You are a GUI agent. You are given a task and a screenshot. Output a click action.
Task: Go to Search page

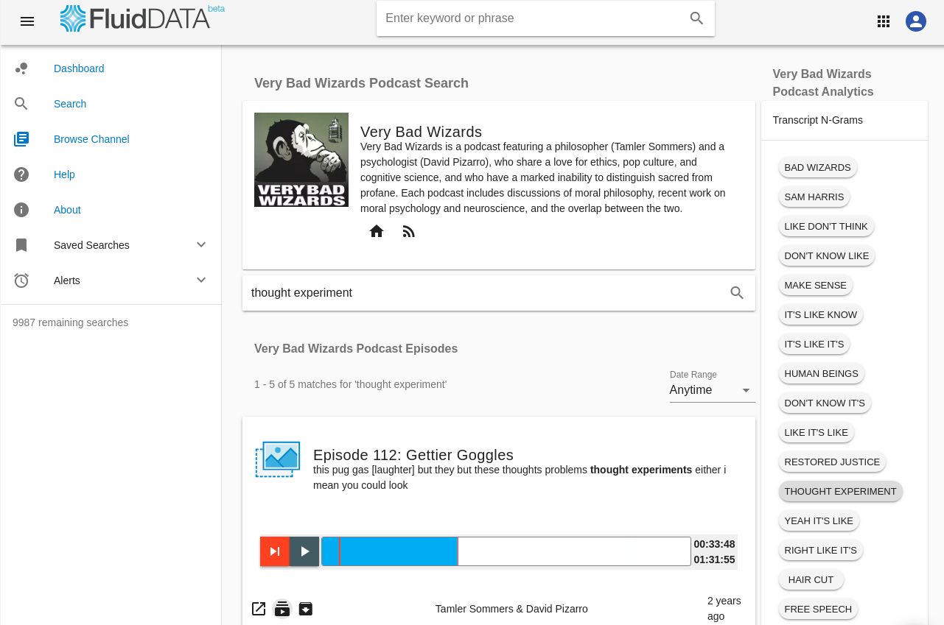pos(70,104)
